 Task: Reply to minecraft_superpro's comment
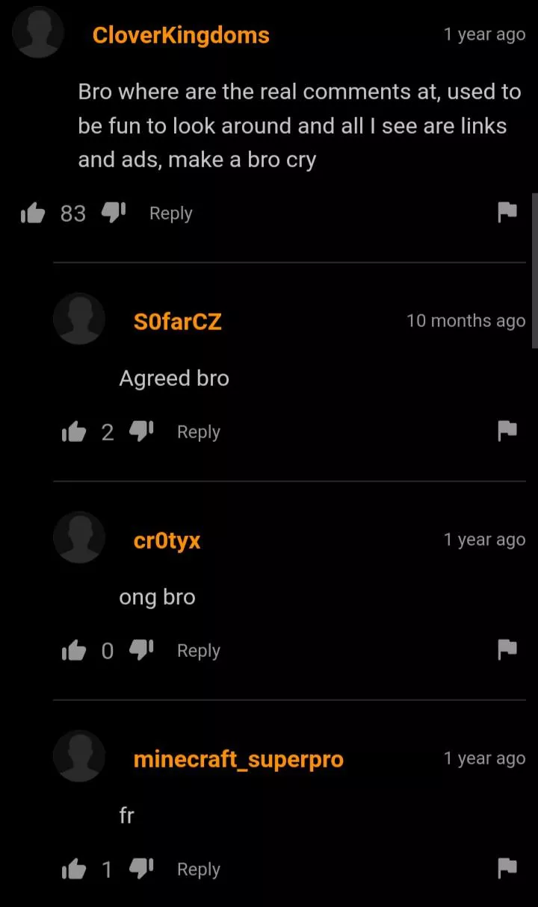[x=199, y=870]
